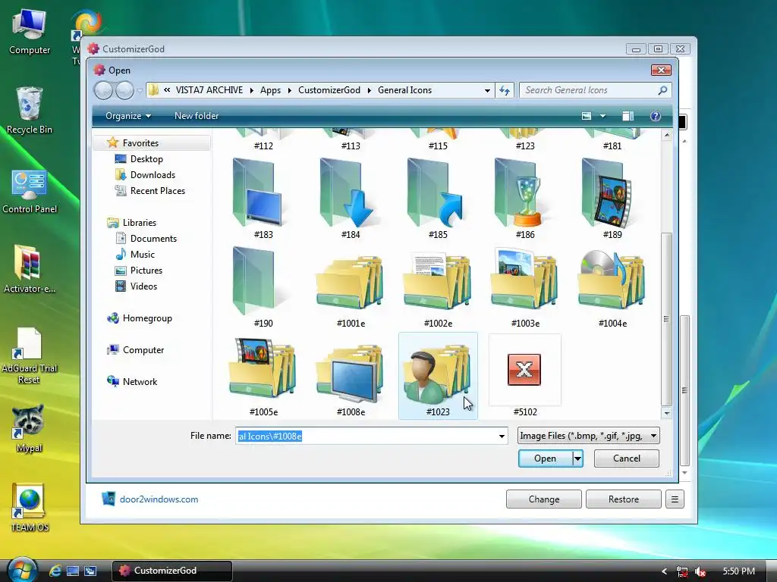This screenshot has width=777, height=582.
Task: Select Computer in the navigation pane
Action: (x=143, y=350)
